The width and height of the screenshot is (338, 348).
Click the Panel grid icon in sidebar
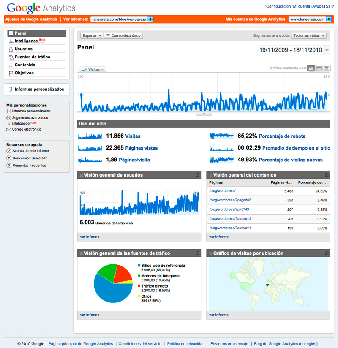pos(11,33)
